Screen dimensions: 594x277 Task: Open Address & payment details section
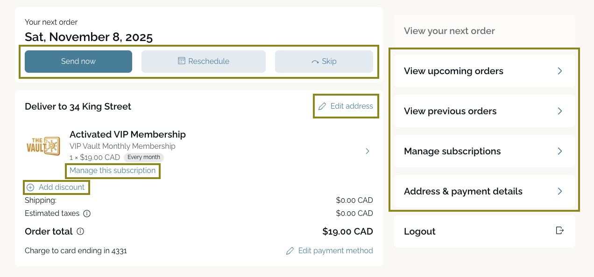tap(484, 191)
